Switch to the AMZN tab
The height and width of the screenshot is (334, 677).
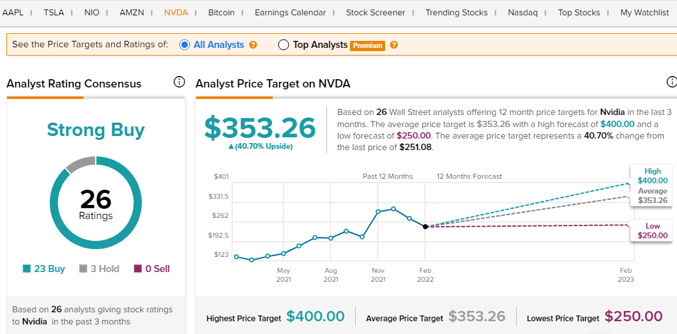click(x=133, y=13)
